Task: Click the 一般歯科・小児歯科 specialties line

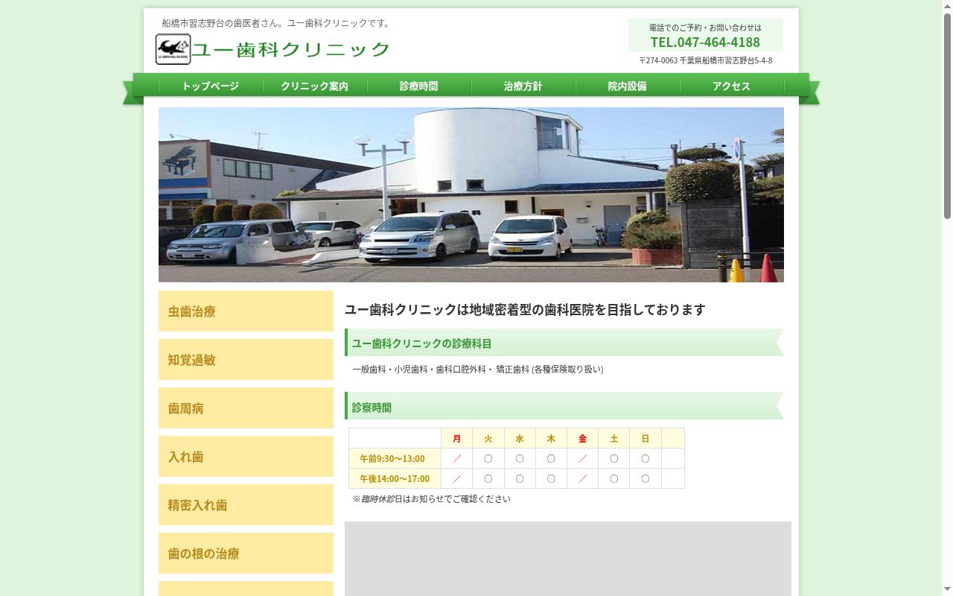Action: point(478,370)
